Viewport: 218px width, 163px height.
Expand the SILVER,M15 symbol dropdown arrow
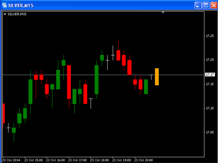(x=5, y=14)
